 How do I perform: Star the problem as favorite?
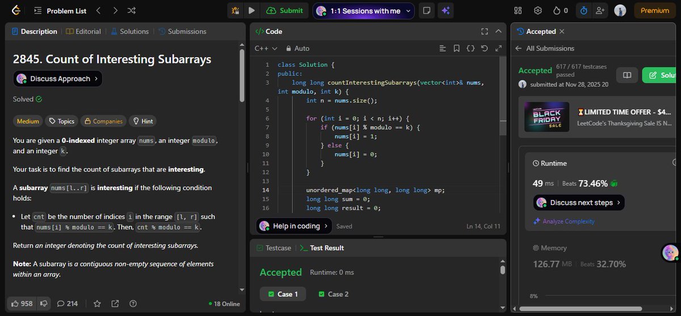pyautogui.click(x=97, y=304)
